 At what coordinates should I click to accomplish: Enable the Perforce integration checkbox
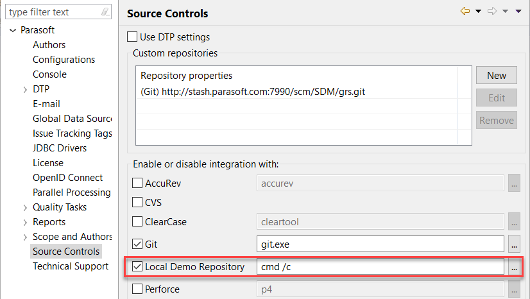click(x=137, y=289)
